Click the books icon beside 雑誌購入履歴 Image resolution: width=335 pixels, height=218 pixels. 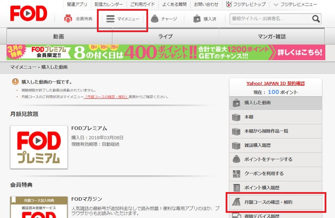236,145
